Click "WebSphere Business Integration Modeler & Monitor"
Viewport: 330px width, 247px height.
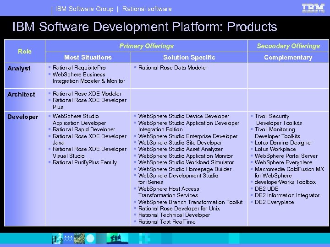pos(89,78)
